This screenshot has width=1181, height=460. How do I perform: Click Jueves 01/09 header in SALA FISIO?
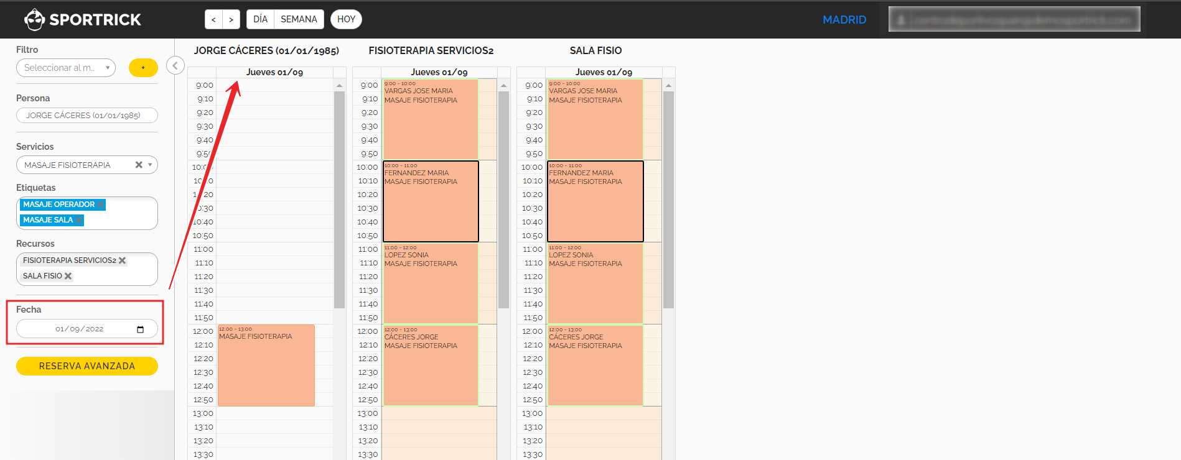(604, 73)
